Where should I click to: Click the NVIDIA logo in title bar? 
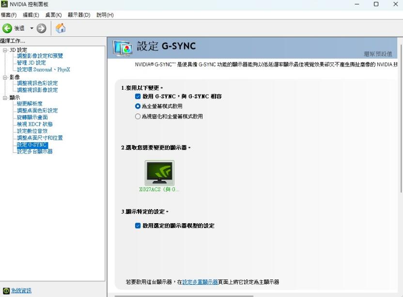point(4,4)
